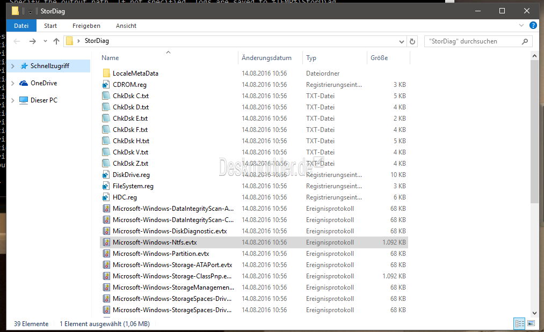544x332 pixels.
Task: Click the 39 Elemente status text
Action: [31, 323]
